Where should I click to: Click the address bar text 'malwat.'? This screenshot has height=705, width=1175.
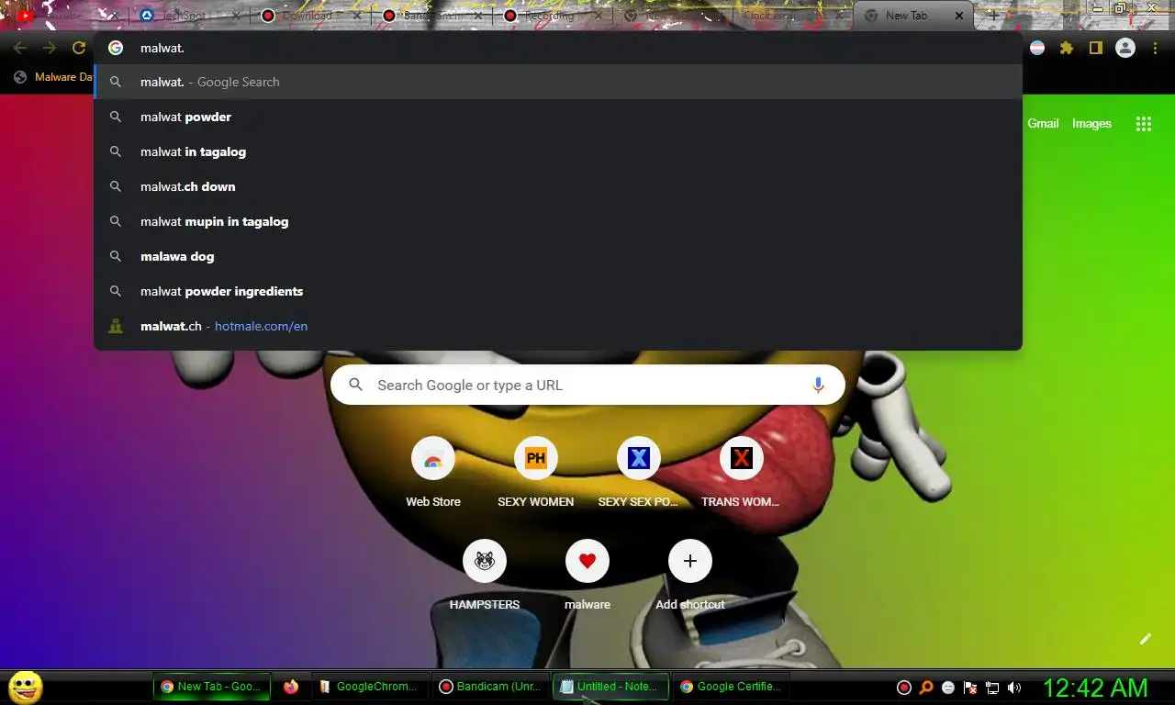click(x=162, y=48)
